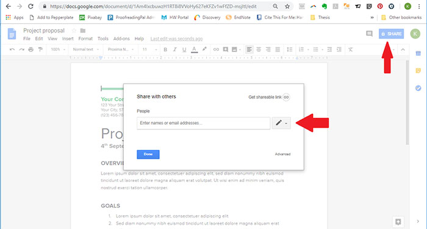Click the Explore button at the bottom right

coord(398,222)
